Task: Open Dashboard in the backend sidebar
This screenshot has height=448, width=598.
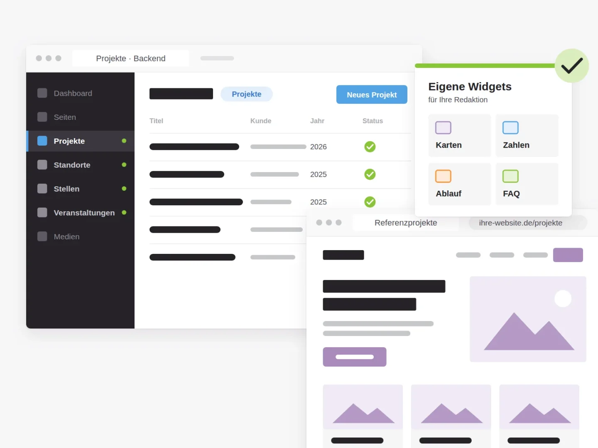Action: [x=81, y=93]
